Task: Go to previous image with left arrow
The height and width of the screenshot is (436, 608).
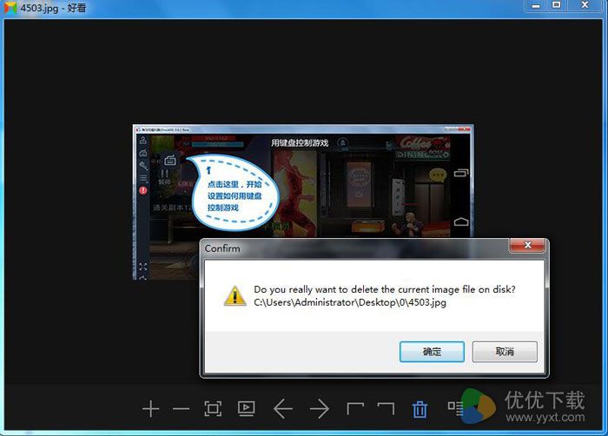Action: [282, 409]
